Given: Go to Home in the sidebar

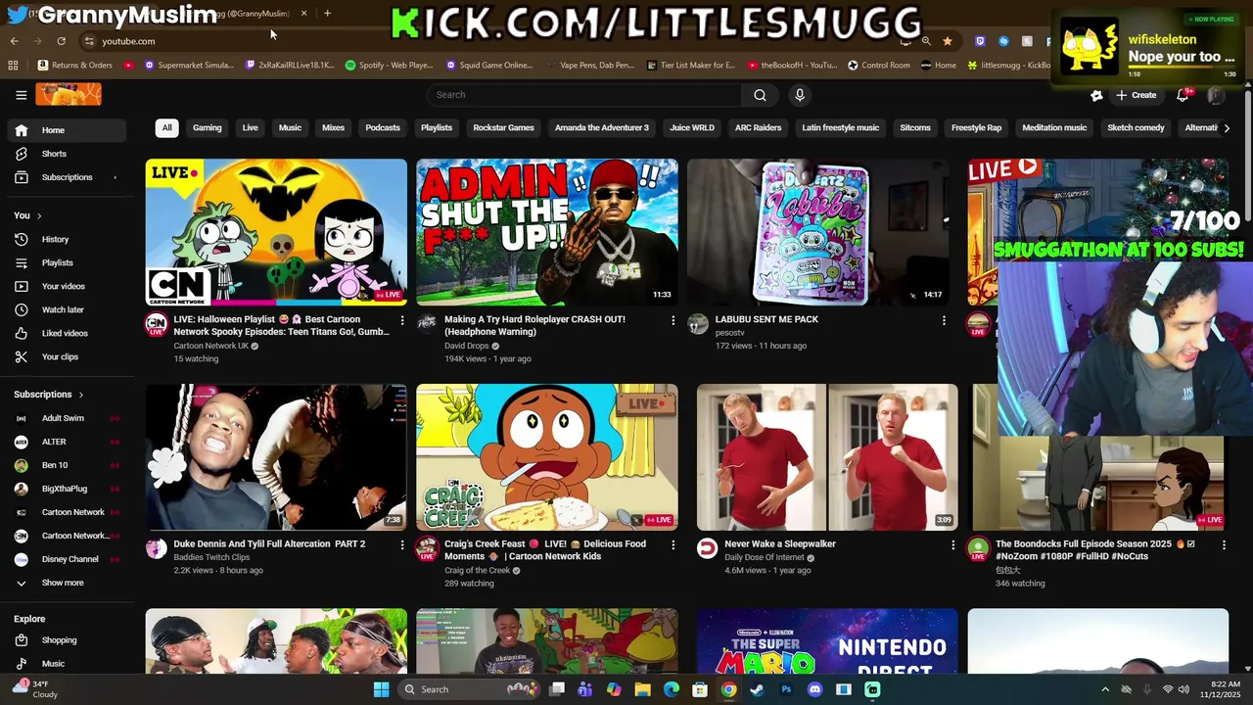Looking at the screenshot, I should pyautogui.click(x=67, y=130).
